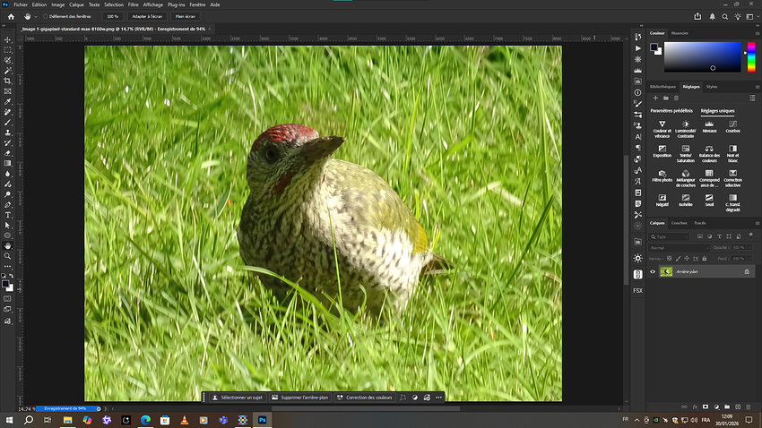Image resolution: width=762 pixels, height=428 pixels.
Task: Pick the Zoom tool magnifier
Action: pyautogui.click(x=8, y=256)
